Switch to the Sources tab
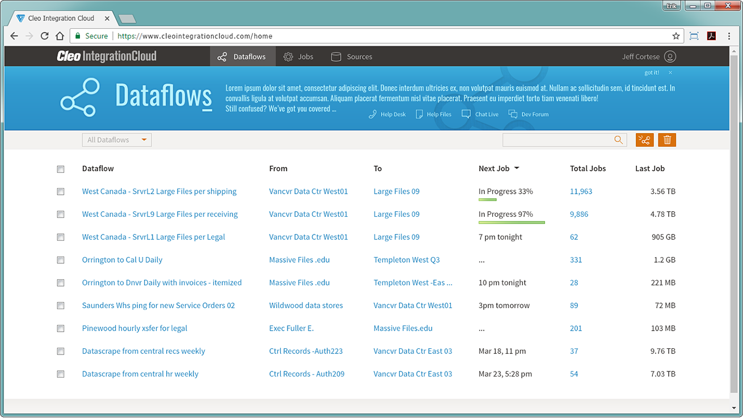Screen dimensions: 743x419 coord(352,57)
